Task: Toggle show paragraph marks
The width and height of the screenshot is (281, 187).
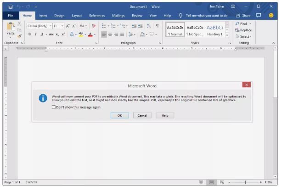Action: tap(157, 26)
